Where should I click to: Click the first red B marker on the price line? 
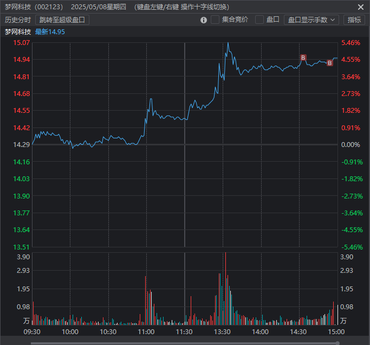tap(303, 58)
